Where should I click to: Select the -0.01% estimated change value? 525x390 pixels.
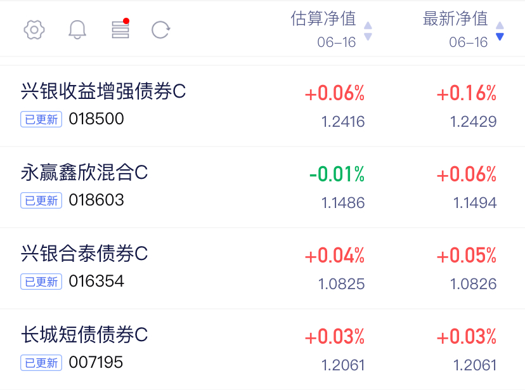point(337,174)
